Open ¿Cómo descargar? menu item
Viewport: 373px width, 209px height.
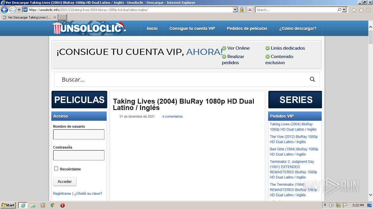point(298,28)
